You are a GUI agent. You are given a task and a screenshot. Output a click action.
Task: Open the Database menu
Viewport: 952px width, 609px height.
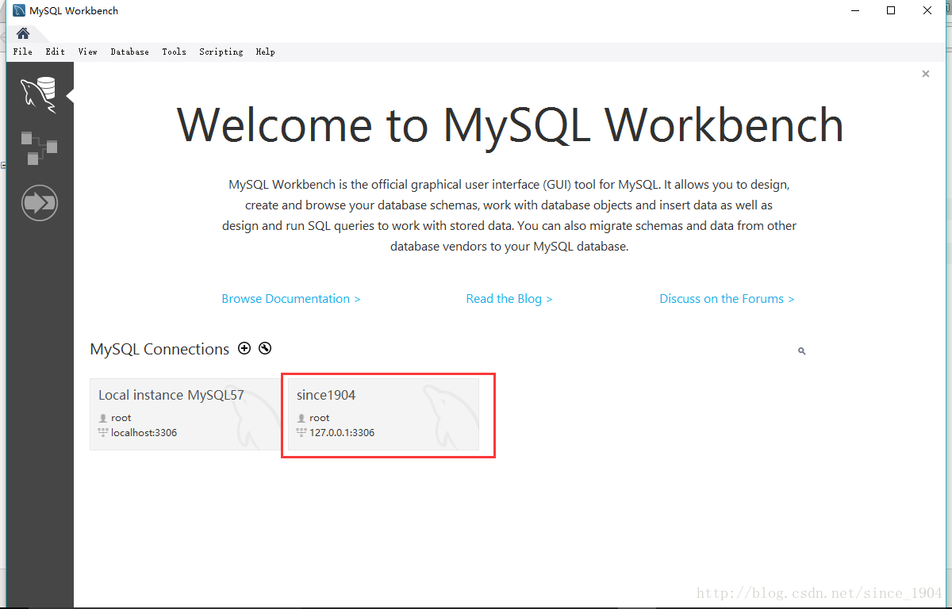pyautogui.click(x=130, y=52)
